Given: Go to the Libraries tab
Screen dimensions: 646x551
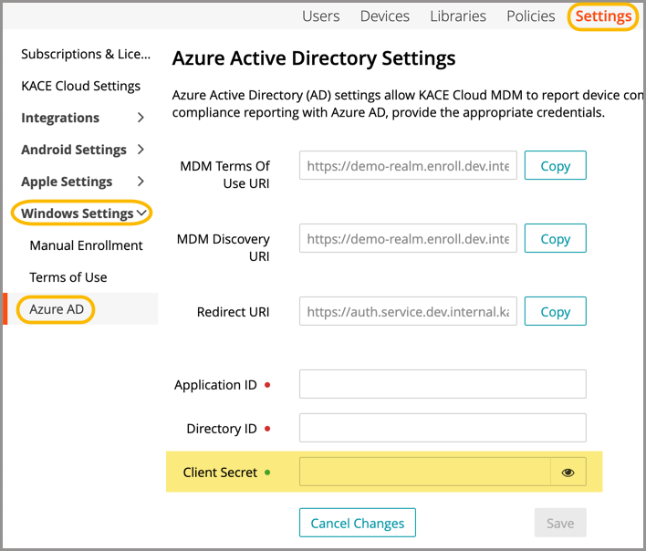Looking at the screenshot, I should coord(458,16).
